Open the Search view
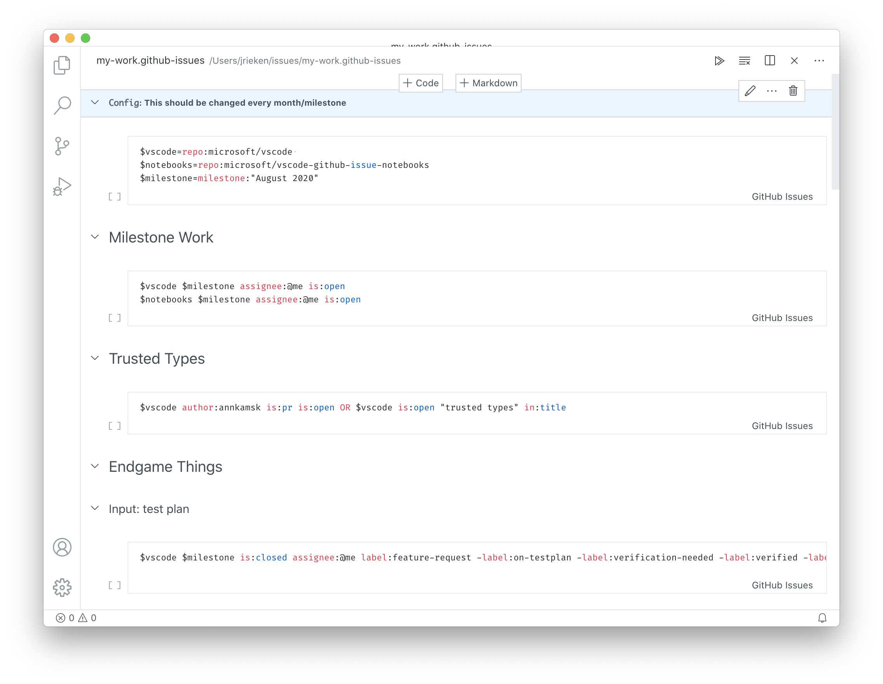This screenshot has height=684, width=883. (62, 105)
